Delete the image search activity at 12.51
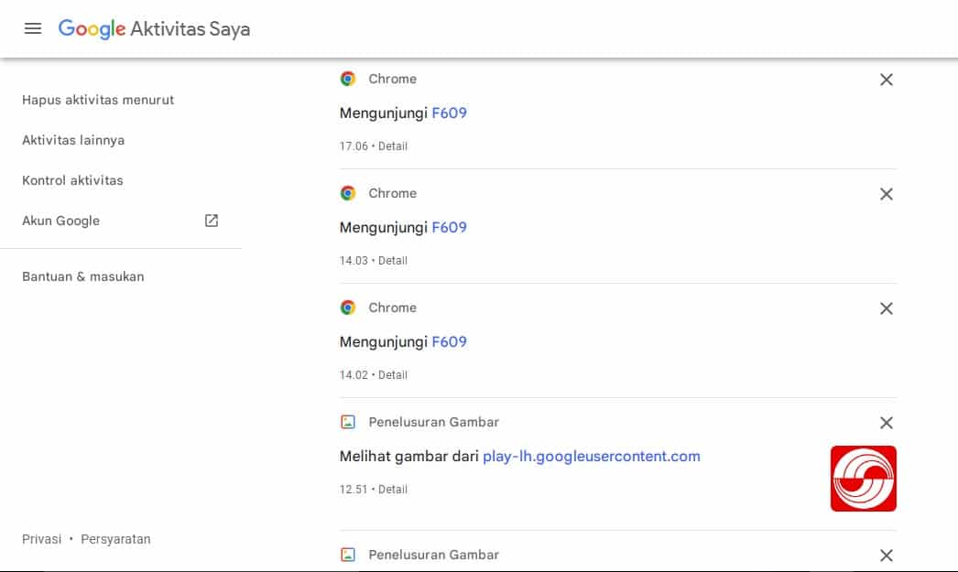The image size is (958, 572). (x=886, y=423)
